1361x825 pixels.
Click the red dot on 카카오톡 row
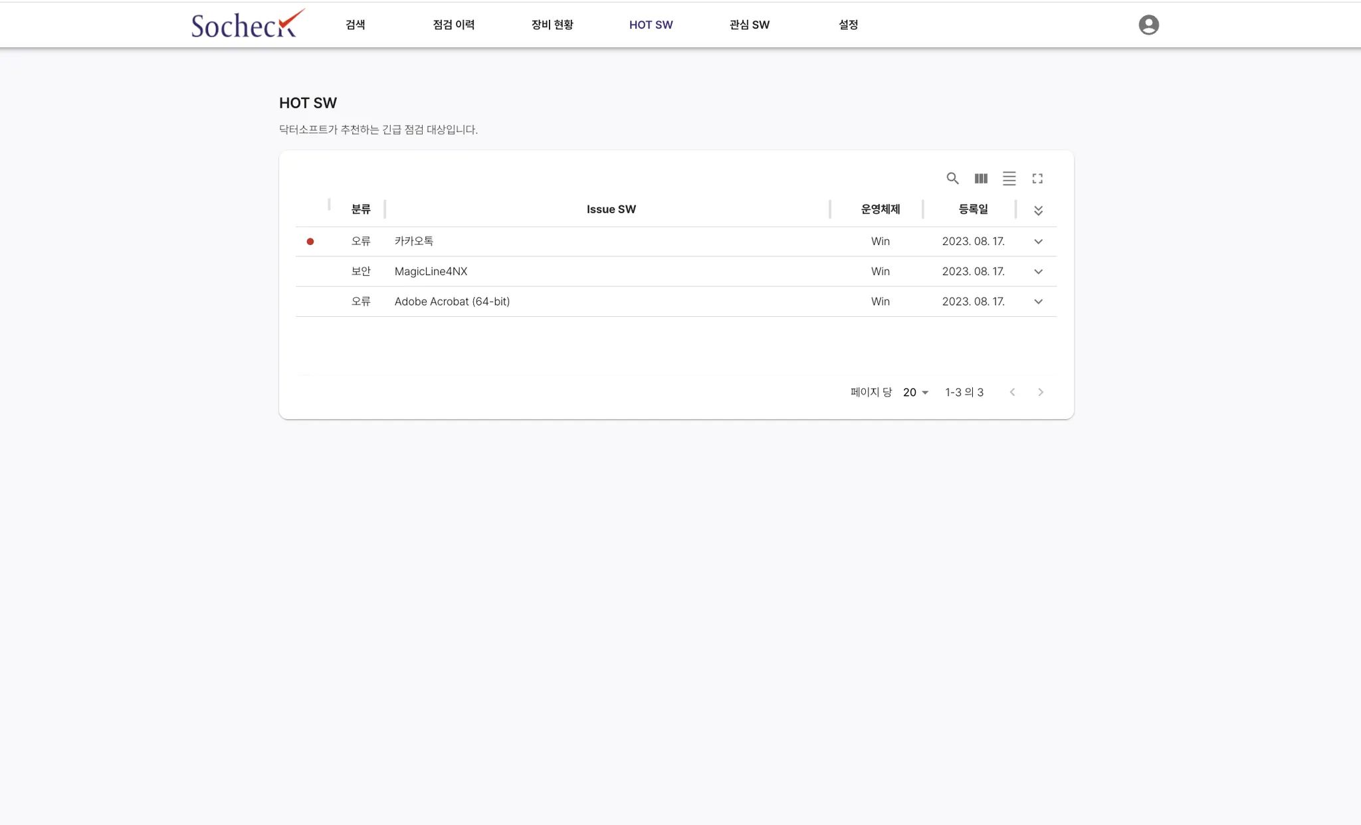pos(310,241)
